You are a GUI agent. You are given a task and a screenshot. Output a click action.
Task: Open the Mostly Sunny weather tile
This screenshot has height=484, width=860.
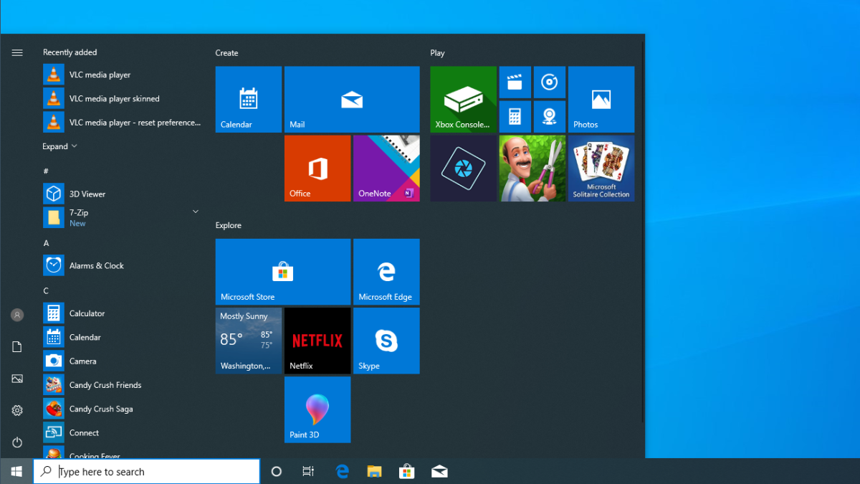tap(249, 341)
